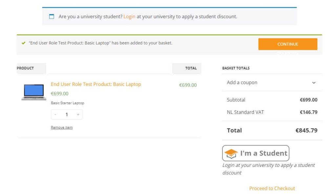Click the NL Standard VAT row label
336x196 pixels.
(245, 112)
